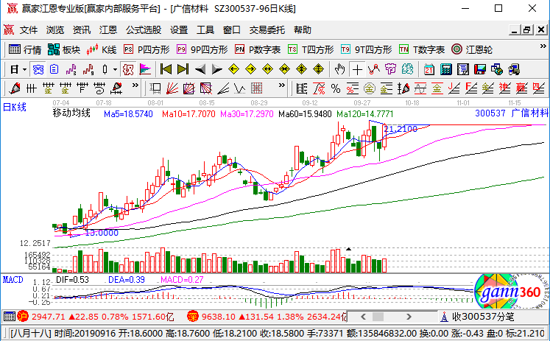
Task: Step chart one bar left
Action: [200, 69]
